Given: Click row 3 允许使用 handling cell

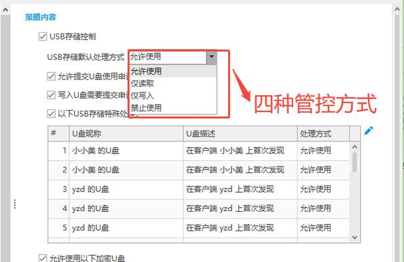Looking at the screenshot, I should tap(323, 189).
